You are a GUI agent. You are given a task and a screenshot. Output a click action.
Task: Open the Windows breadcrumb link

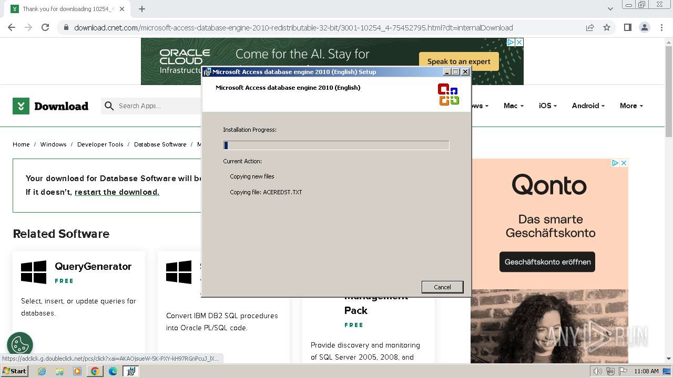tap(53, 144)
